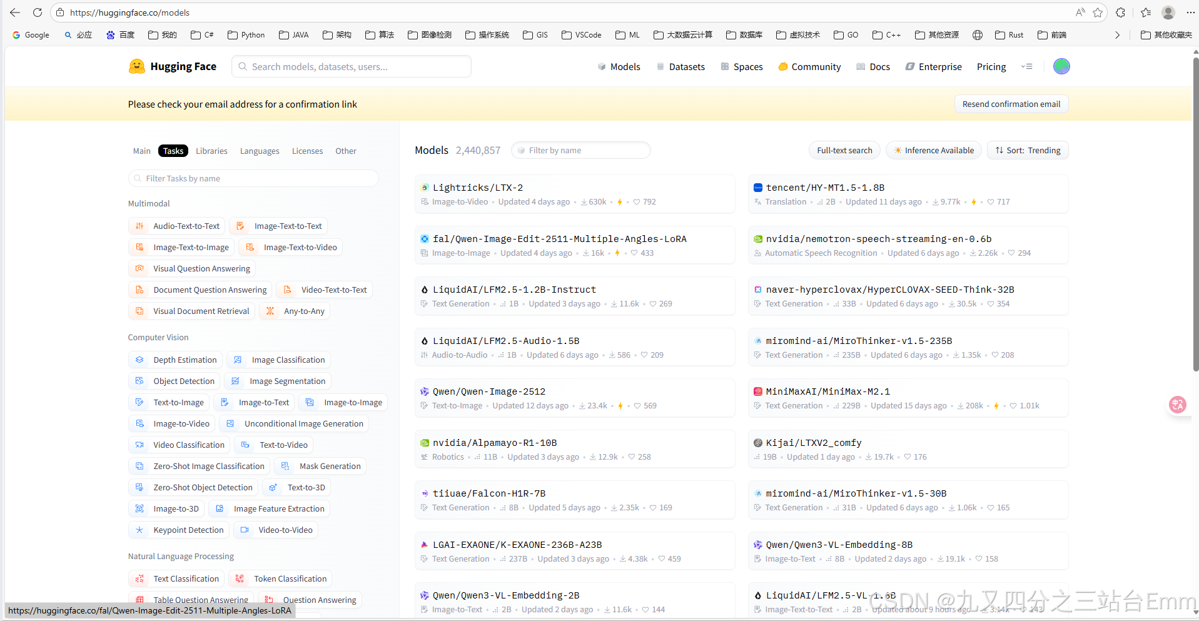
Task: Click the Audio-Text-to-Text task icon
Action: point(140,226)
